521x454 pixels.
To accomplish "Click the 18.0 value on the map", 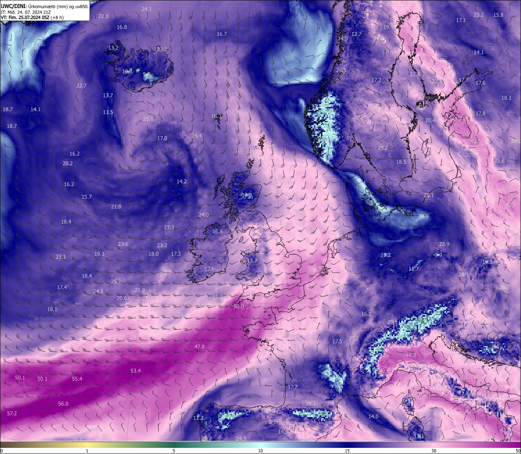I will [x=153, y=254].
